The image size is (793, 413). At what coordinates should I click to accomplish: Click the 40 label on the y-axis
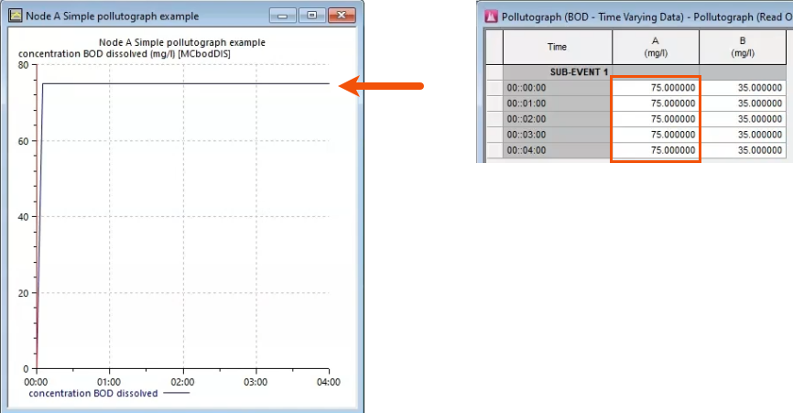pos(23,217)
